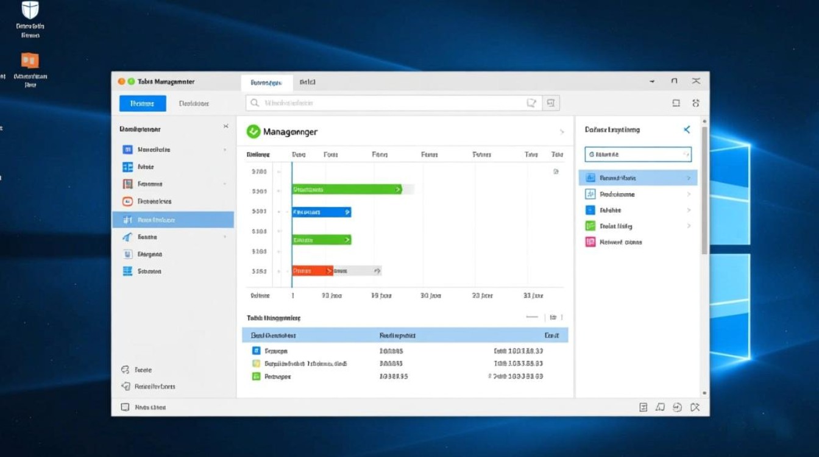The width and height of the screenshot is (819, 457).
Task: Click the red rounded icon in left sidebar
Action: click(x=127, y=202)
